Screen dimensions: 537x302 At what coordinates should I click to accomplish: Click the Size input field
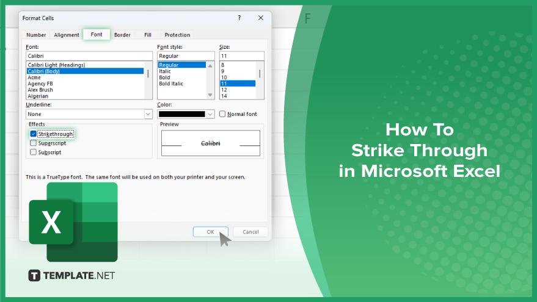tap(241, 56)
